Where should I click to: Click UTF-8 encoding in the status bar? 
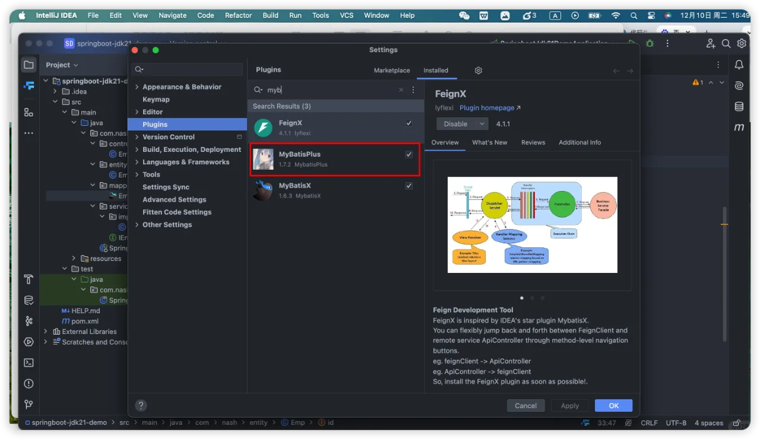676,423
